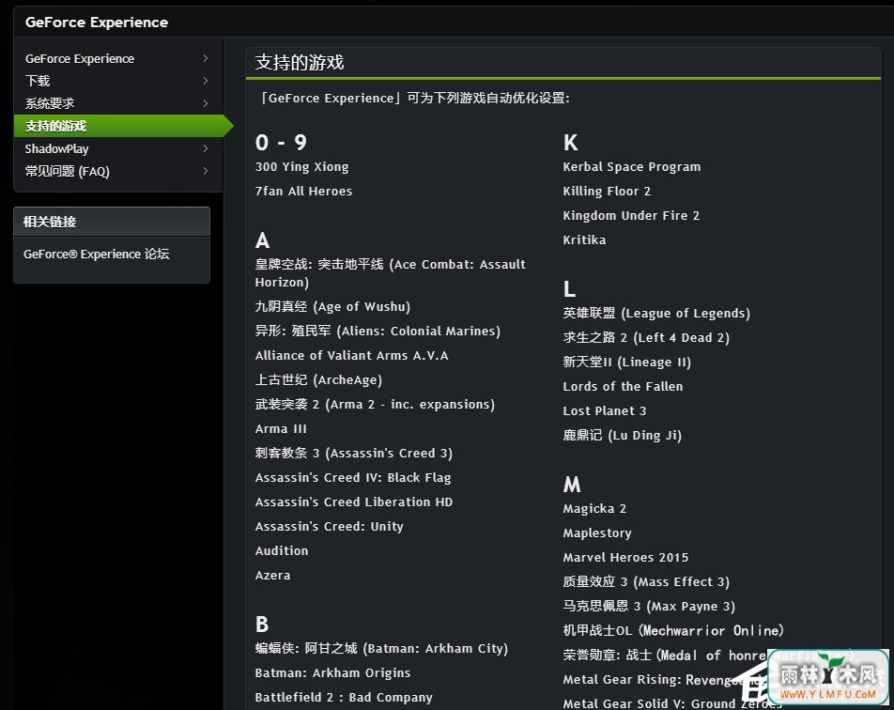Select Assassin's Creed IV: Black Flag
Image resolution: width=894 pixels, height=710 pixels.
[353, 478]
